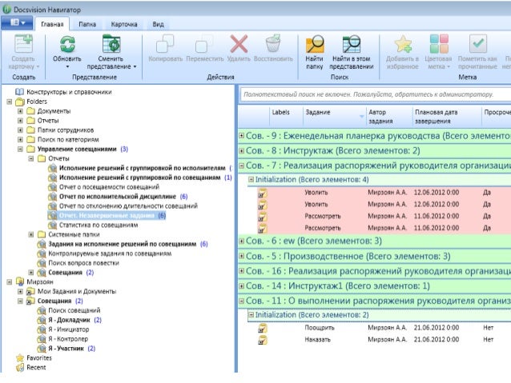Click task icon in Наказать row
The width and height of the screenshot is (511, 383).
pos(263,340)
